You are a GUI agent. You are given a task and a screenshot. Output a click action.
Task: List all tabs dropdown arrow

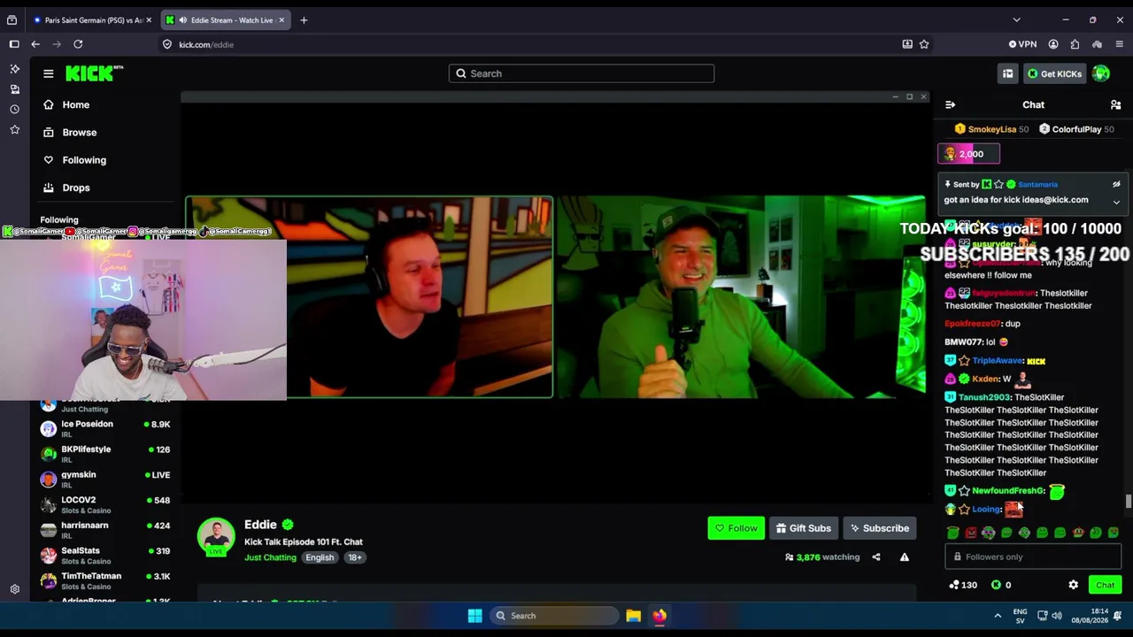[x=1016, y=19]
